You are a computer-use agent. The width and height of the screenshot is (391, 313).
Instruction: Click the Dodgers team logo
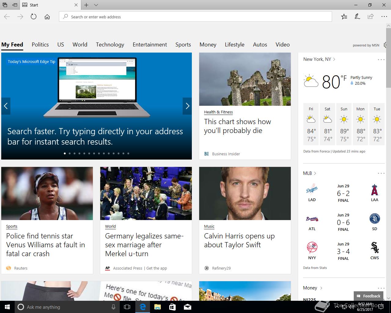[x=312, y=190]
